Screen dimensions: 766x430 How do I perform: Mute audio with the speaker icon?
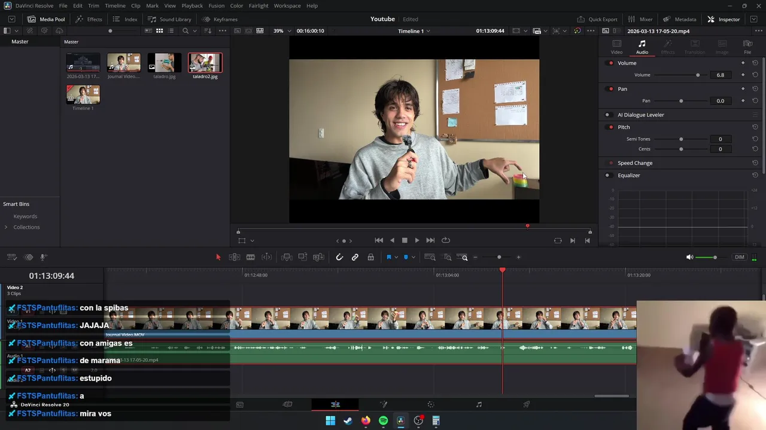coord(689,257)
